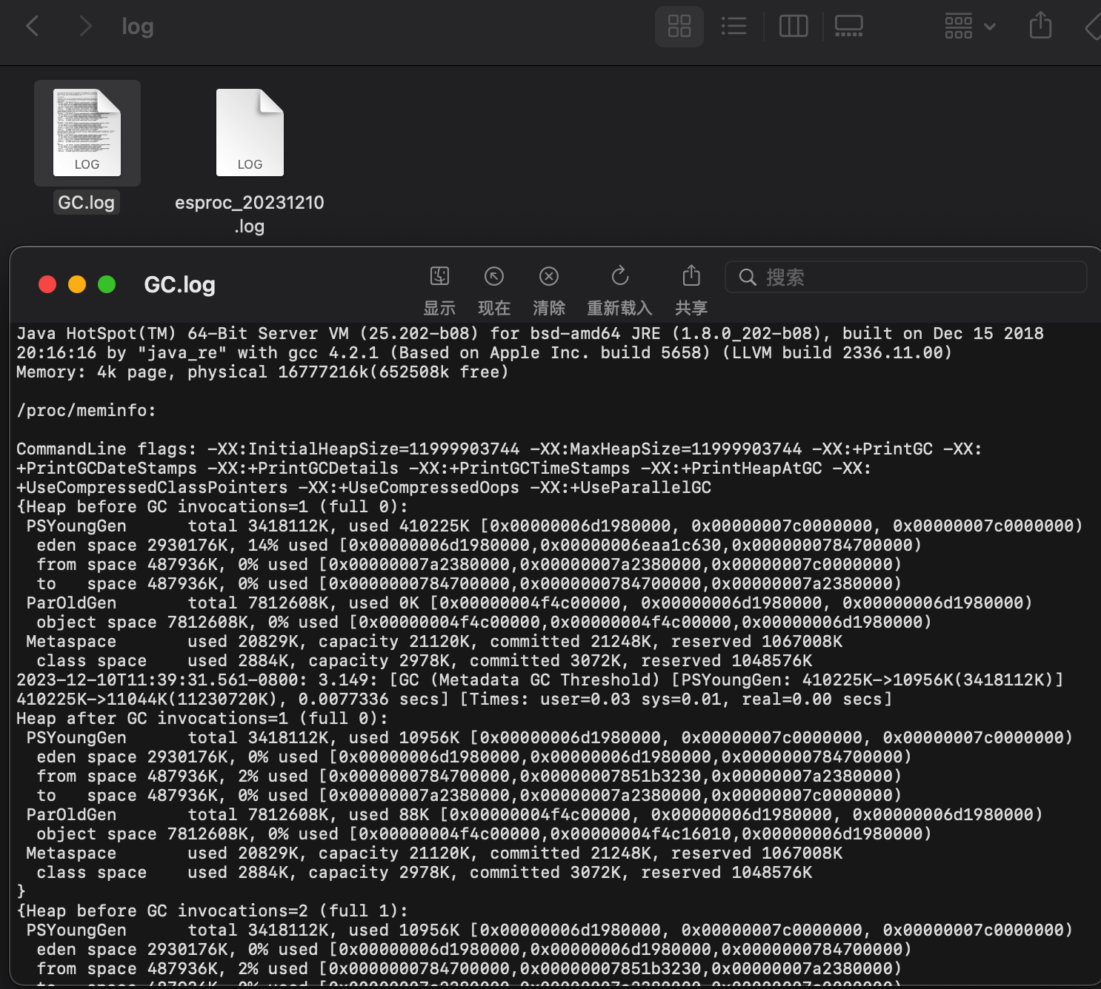1101x989 pixels.
Task: Click the 显示 reveal-in-Finder icon
Action: (x=439, y=277)
